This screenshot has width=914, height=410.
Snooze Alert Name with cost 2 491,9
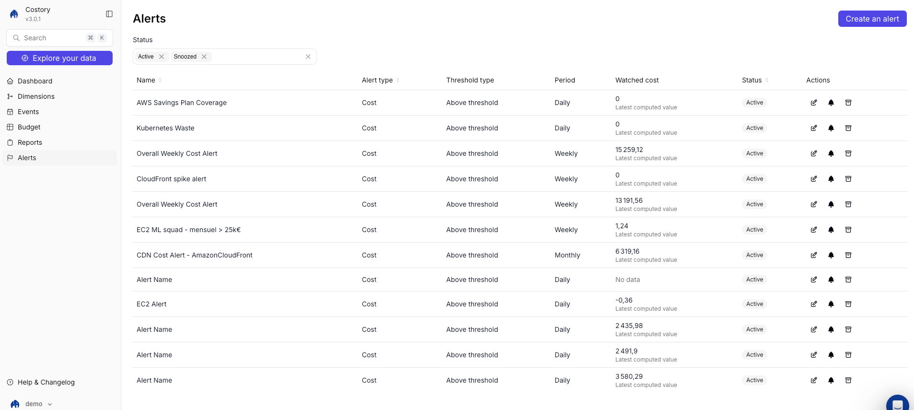tap(831, 355)
